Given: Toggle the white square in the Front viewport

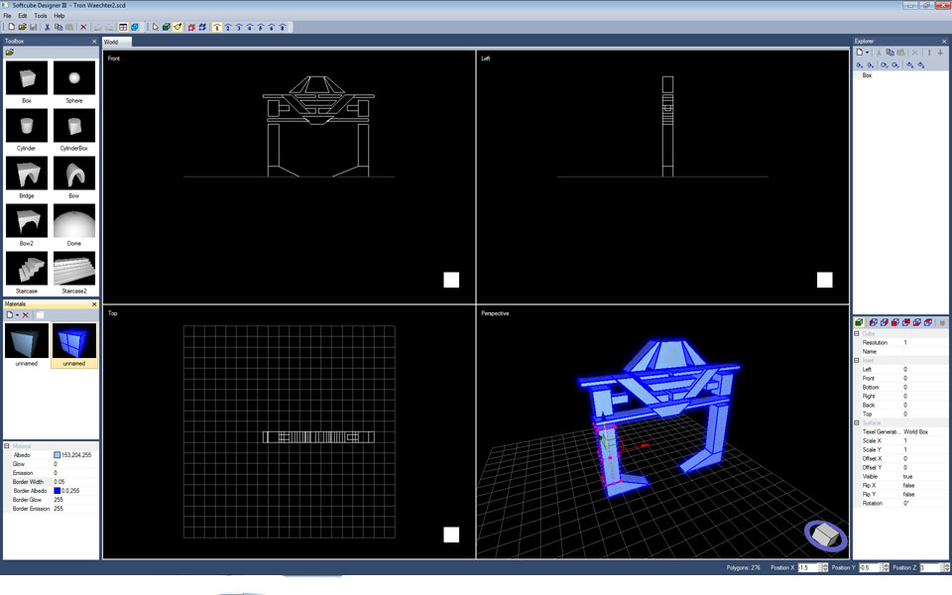Looking at the screenshot, I should pos(451,280).
